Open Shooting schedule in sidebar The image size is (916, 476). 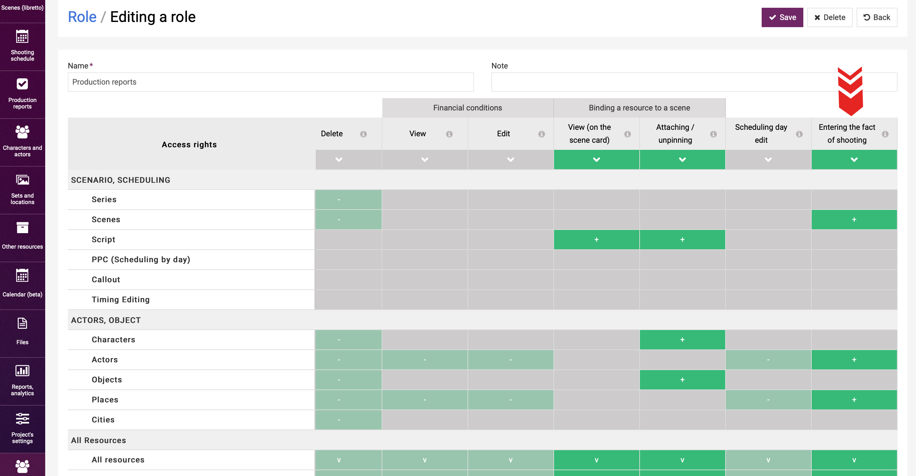pyautogui.click(x=22, y=47)
